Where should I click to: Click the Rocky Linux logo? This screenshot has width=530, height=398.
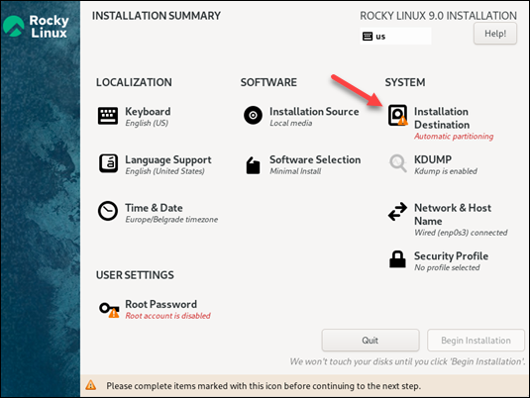36,27
